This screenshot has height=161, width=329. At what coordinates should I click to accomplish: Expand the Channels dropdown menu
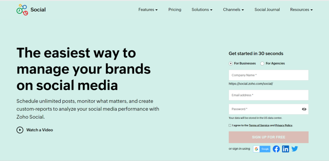pyautogui.click(x=233, y=10)
